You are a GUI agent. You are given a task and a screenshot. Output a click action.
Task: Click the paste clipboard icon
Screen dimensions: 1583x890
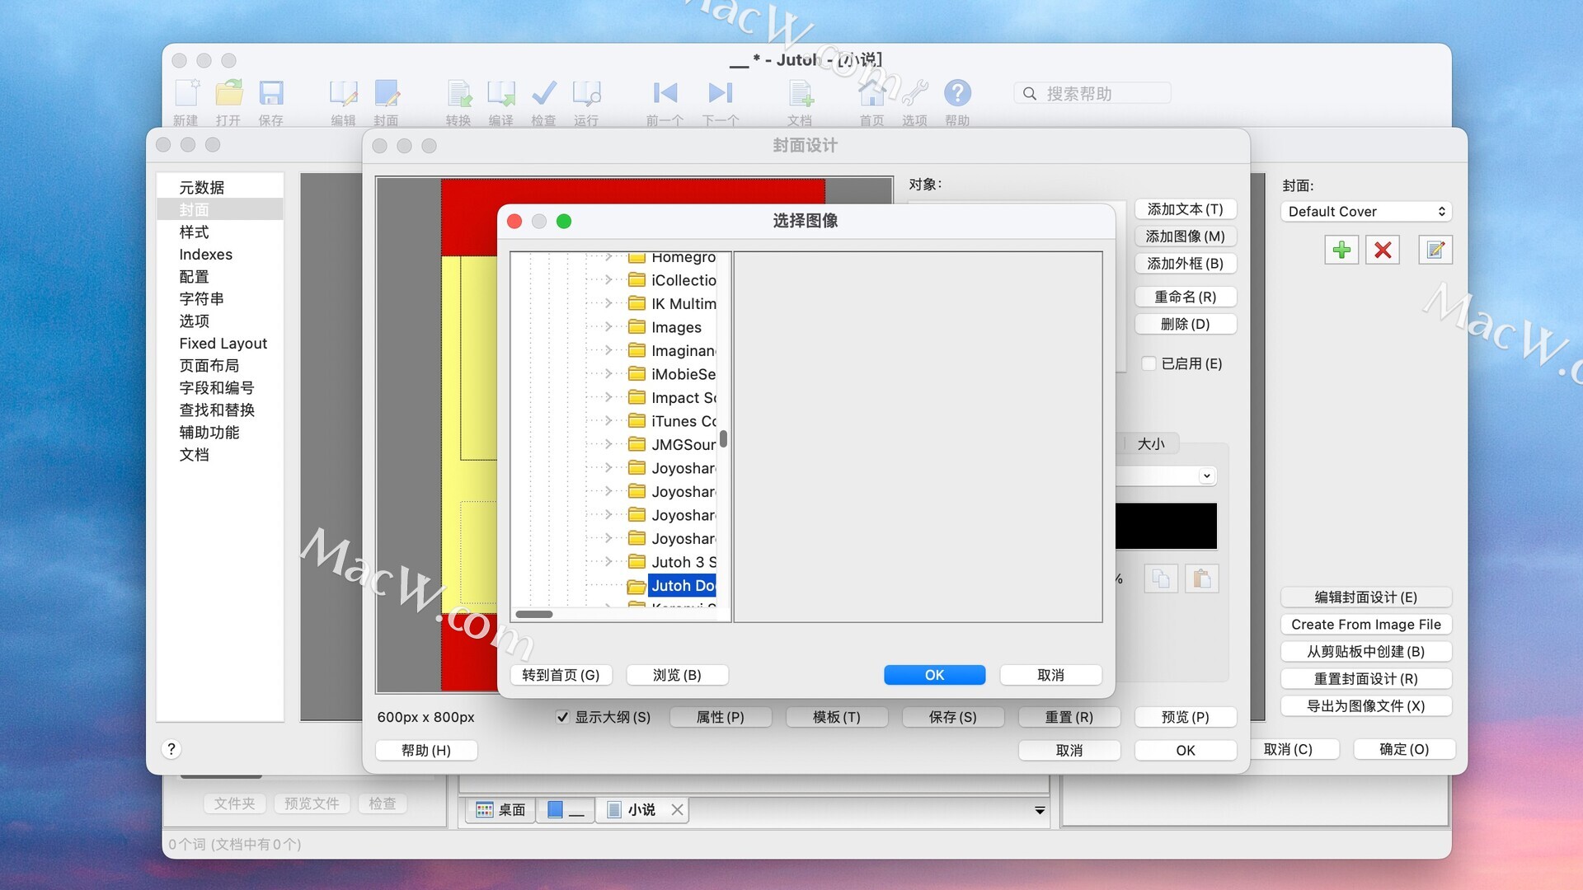point(1201,578)
